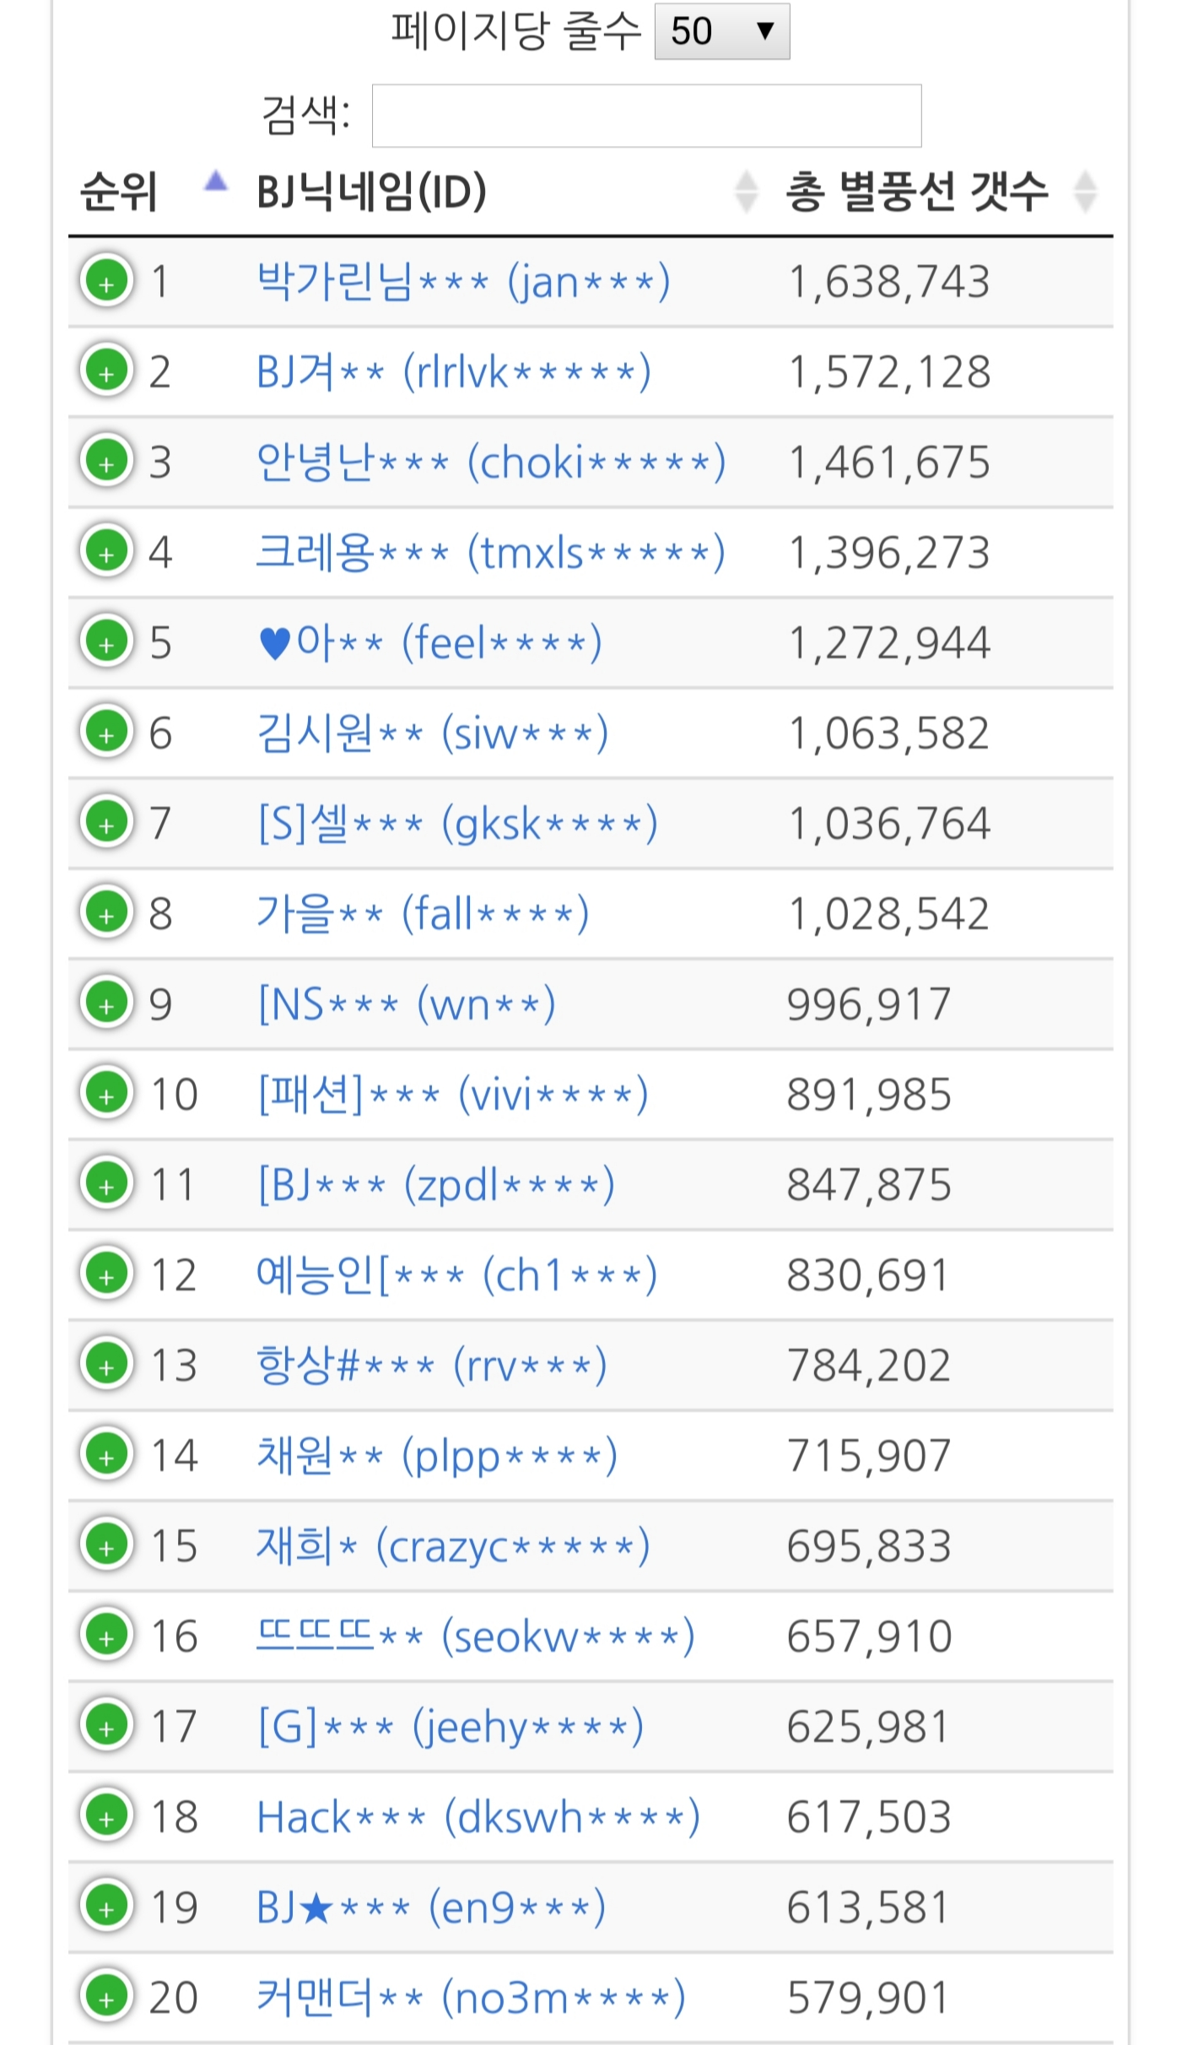1182x2045 pixels.
Task: Click green plus icon on rank 10
Action: 107,1093
